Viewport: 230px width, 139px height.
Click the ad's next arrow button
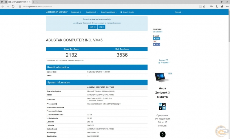coord(163,134)
